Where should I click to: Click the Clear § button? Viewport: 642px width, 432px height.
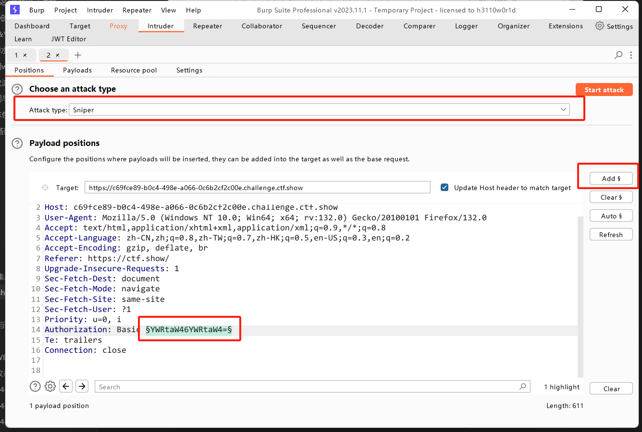[x=611, y=197]
